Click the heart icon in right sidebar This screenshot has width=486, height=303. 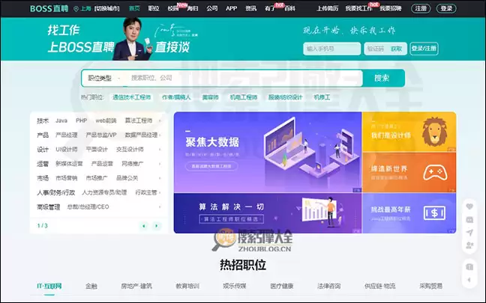pyautogui.click(x=469, y=206)
